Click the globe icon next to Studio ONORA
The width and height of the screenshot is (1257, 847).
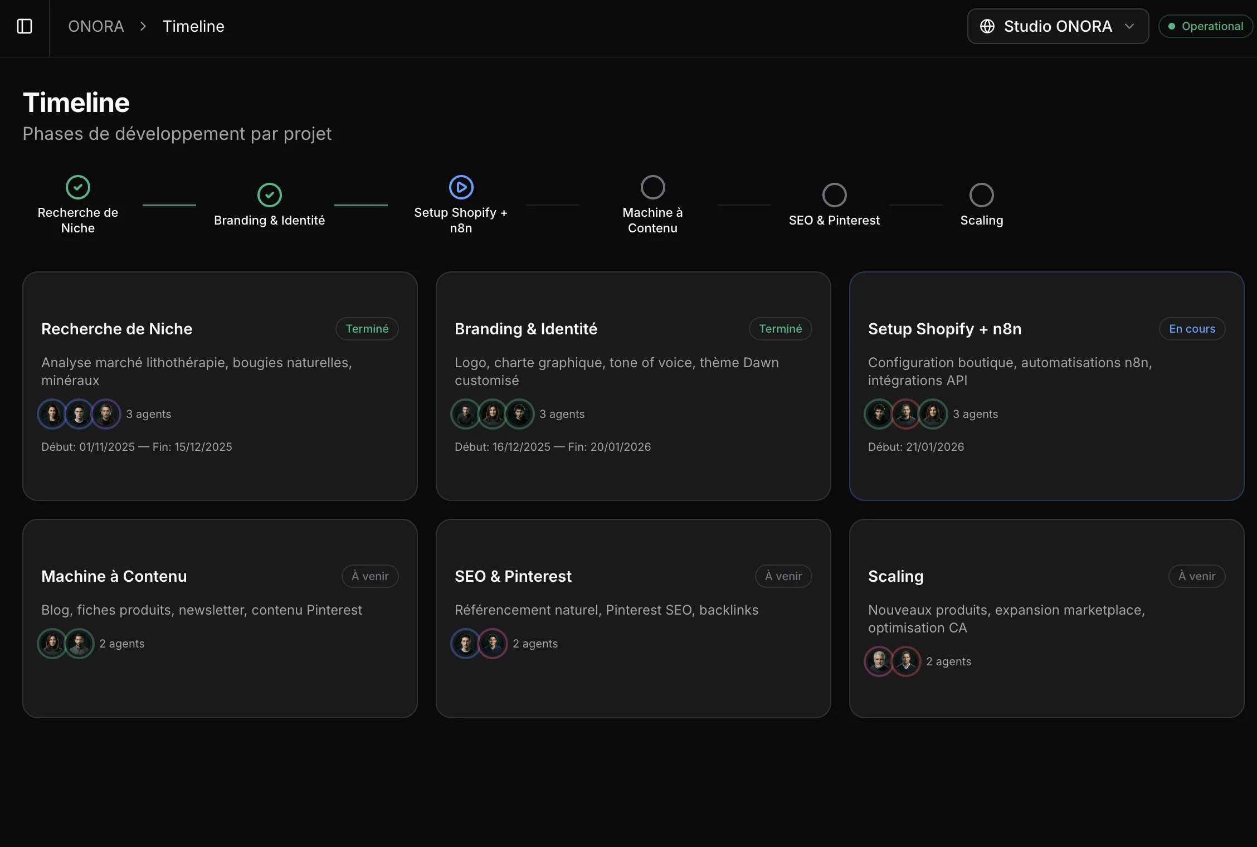(987, 26)
